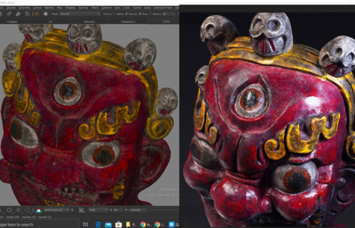Toggle the Flow checkbox
355x228 pixels.
coord(149,14)
